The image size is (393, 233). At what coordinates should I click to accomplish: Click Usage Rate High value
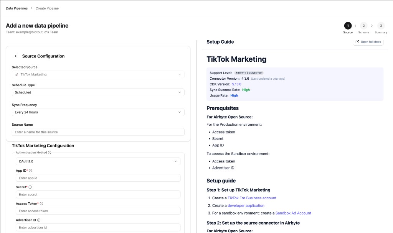(234, 95)
